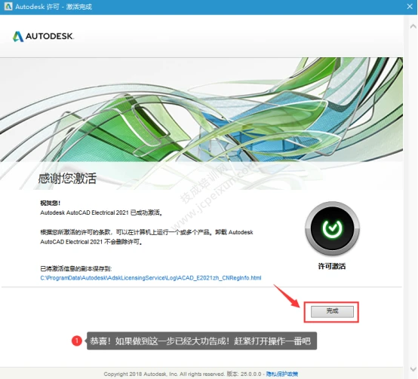418x379 pixels.
Task: Click the scrollbar up arrow
Action: (413, 26)
